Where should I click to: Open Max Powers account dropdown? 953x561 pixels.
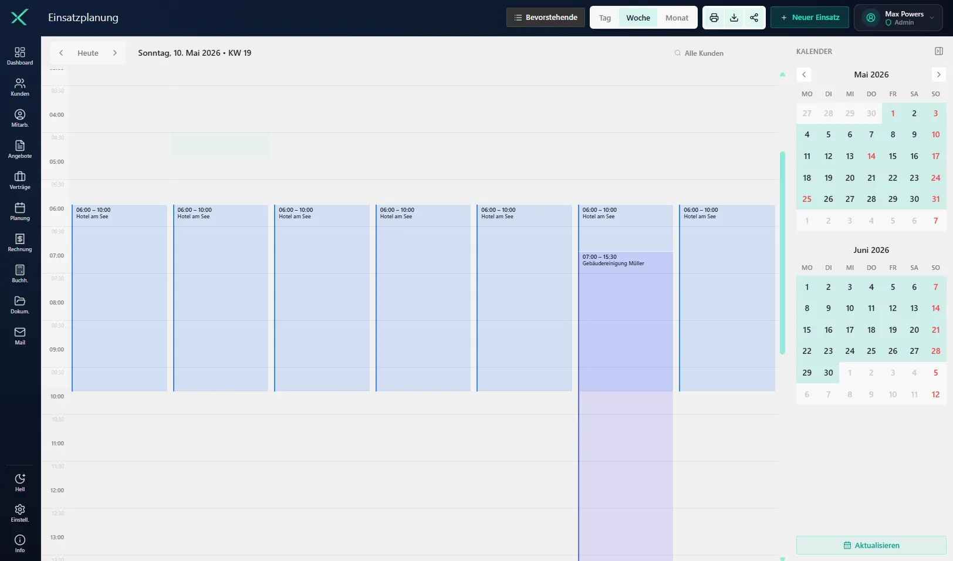click(898, 18)
